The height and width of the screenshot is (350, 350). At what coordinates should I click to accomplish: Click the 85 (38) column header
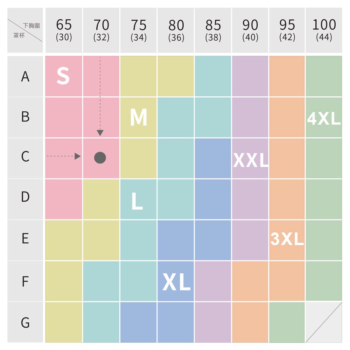click(x=213, y=30)
